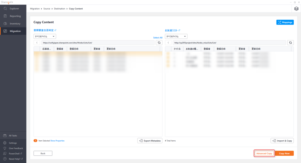This screenshot has height=163, width=301.
Task: Click the source URL address field
Action: pyautogui.click(x=98, y=43)
